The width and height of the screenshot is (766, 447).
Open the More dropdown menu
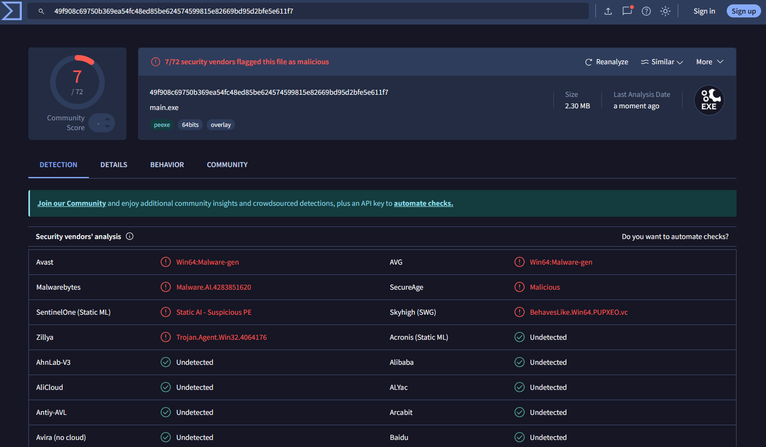[710, 62]
